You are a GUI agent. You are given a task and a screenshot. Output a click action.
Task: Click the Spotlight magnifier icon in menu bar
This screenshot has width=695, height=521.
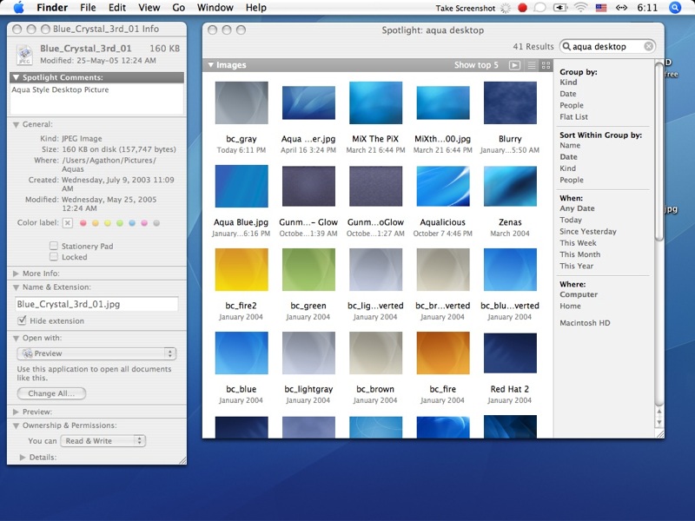tap(676, 8)
